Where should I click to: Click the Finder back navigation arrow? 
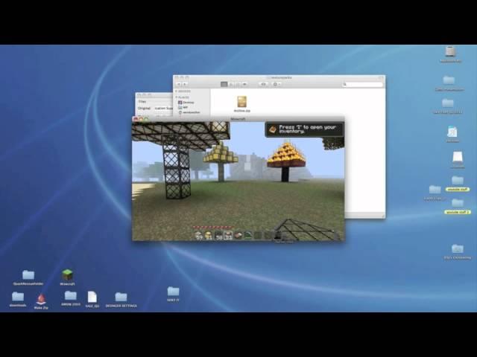tap(179, 84)
